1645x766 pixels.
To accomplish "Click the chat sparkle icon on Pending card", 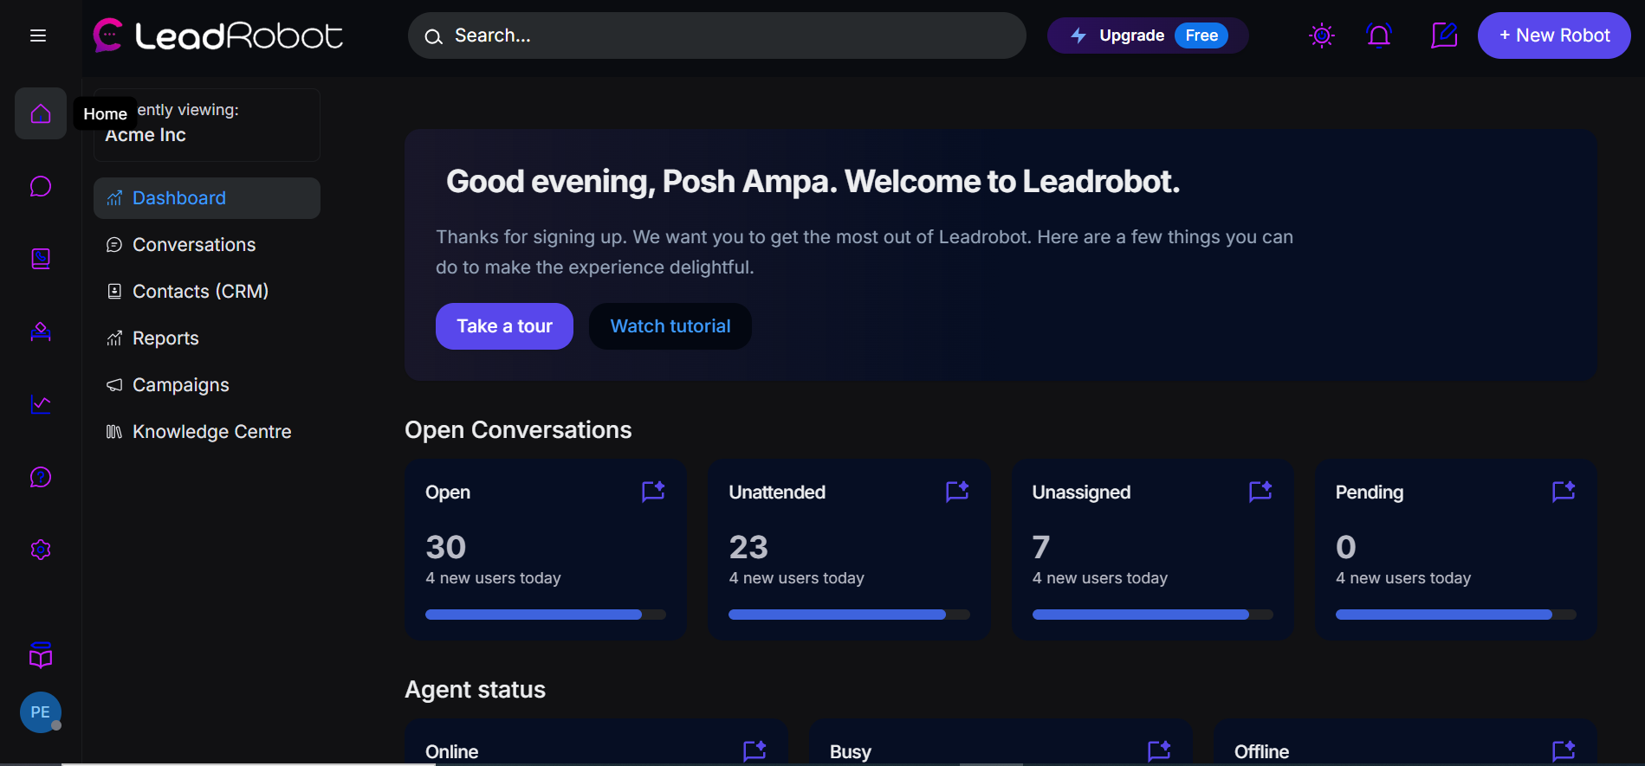I will click(1564, 492).
